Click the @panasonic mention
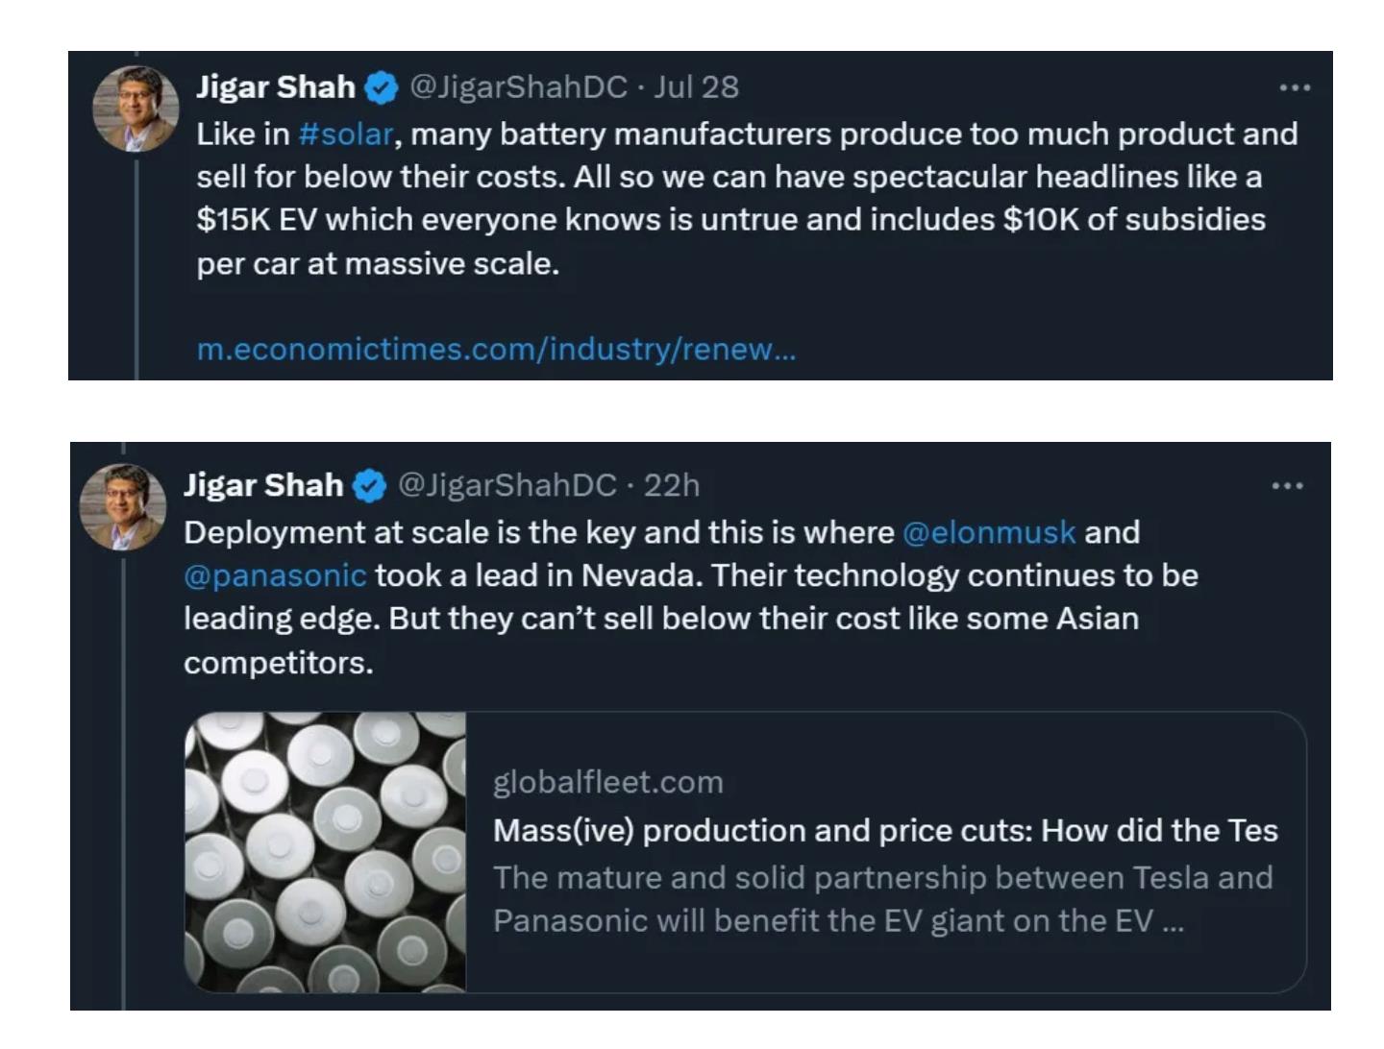This screenshot has height=1049, width=1384. click(x=275, y=575)
